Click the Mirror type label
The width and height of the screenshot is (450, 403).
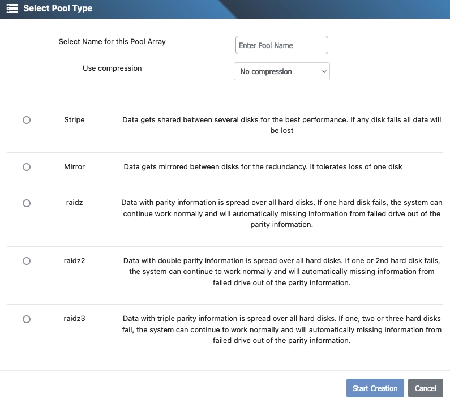[74, 167]
